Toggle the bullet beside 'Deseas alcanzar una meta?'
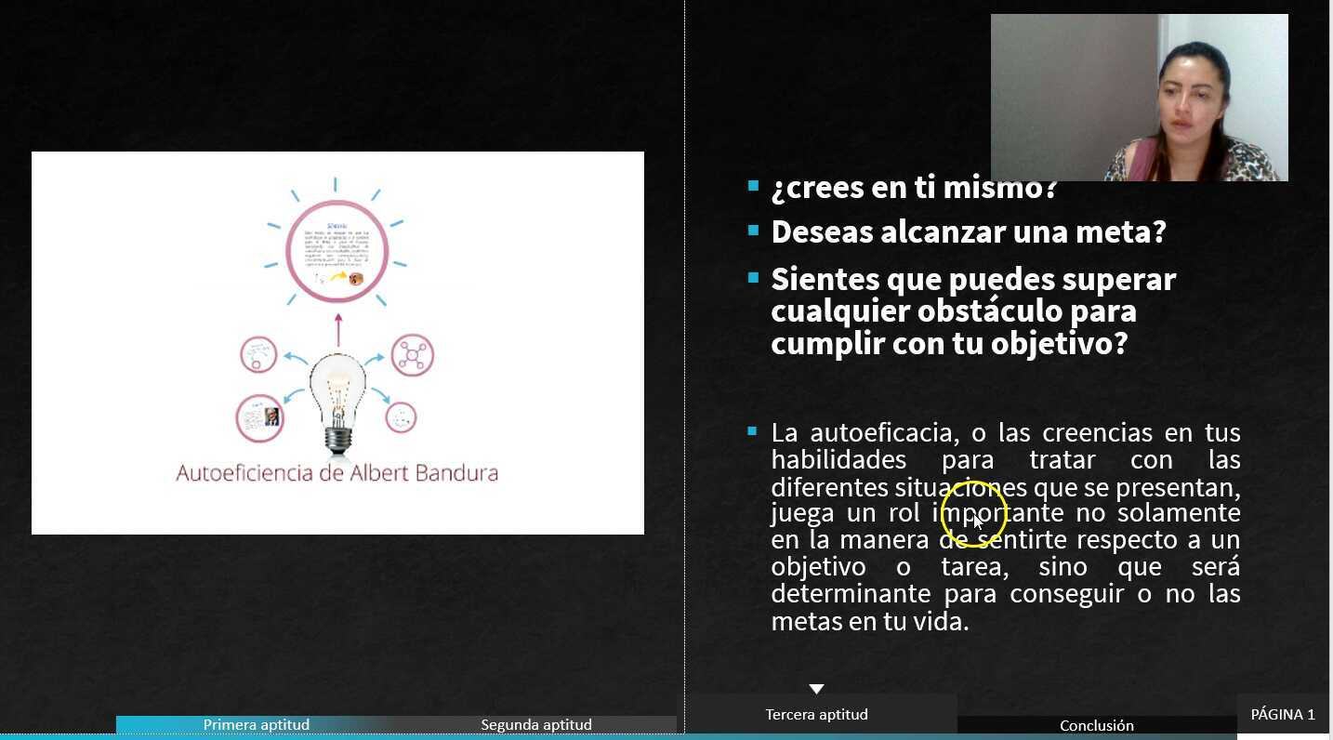 point(753,229)
